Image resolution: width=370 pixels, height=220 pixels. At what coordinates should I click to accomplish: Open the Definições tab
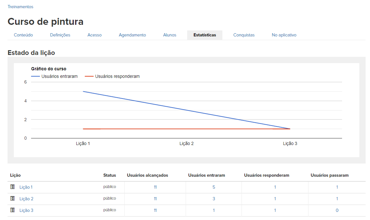(x=60, y=35)
